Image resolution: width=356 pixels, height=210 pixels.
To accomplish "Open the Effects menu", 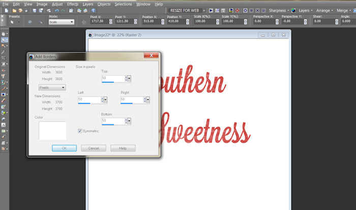I will coord(73,4).
